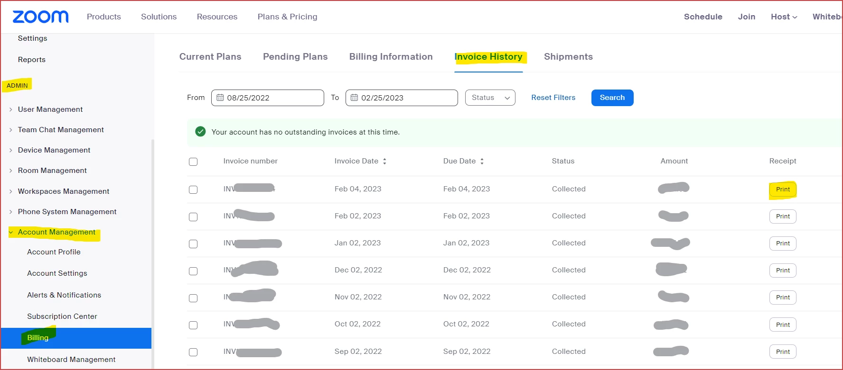Click the sidebar vertical scrollbar

point(153,254)
